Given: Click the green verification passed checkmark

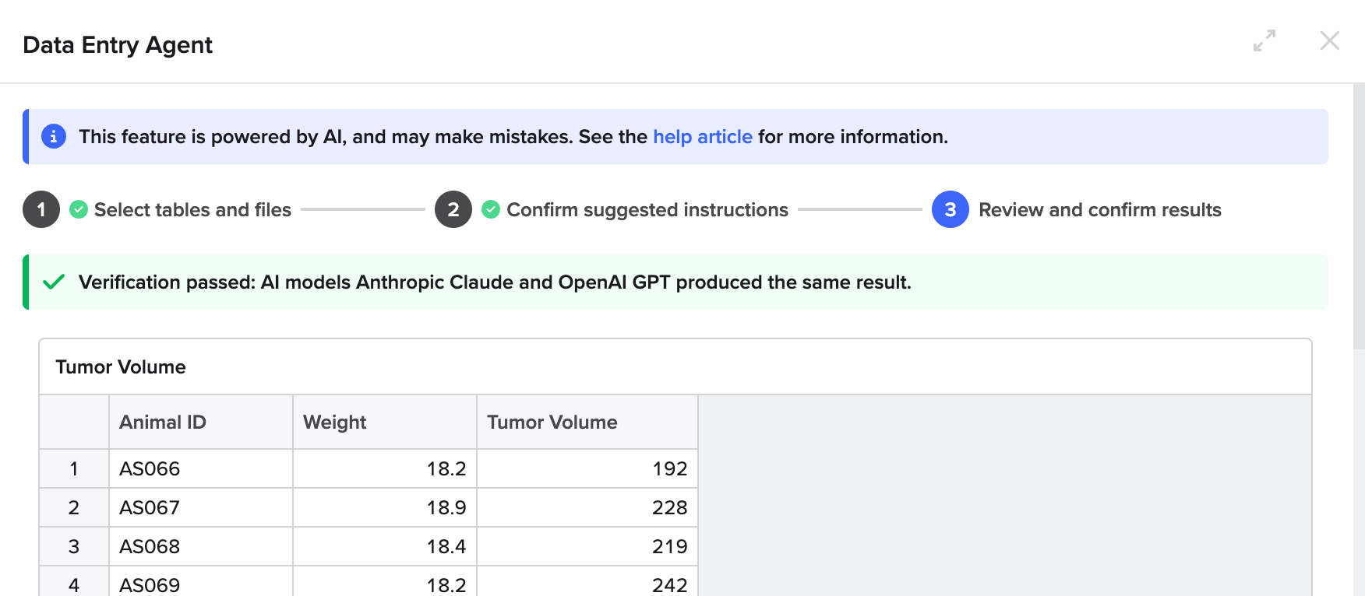Looking at the screenshot, I should [54, 282].
